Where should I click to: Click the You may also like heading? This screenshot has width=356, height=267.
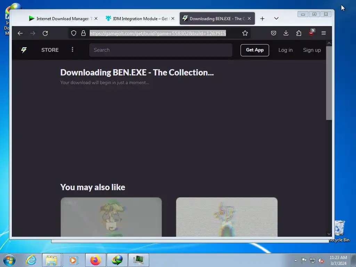(x=92, y=187)
